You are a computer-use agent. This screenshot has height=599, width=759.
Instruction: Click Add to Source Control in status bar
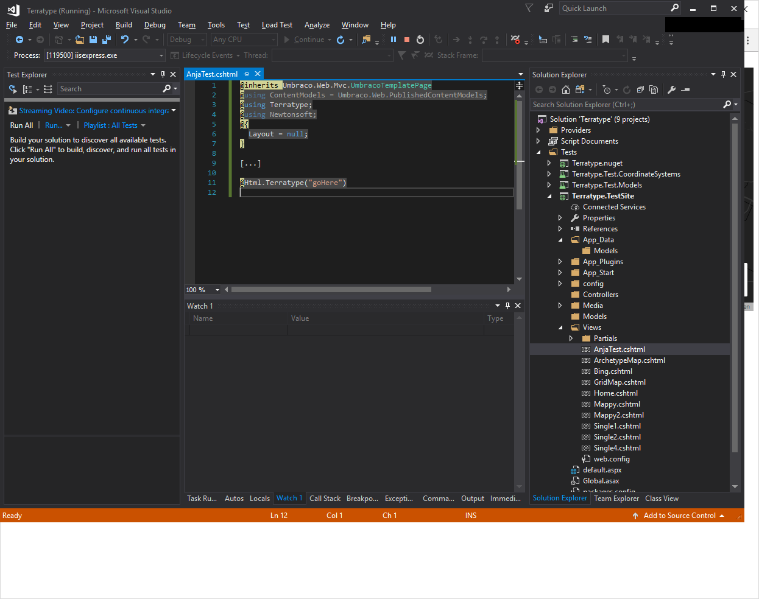[679, 516]
